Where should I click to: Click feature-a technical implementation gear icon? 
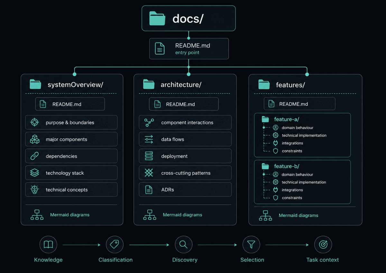click(x=275, y=135)
